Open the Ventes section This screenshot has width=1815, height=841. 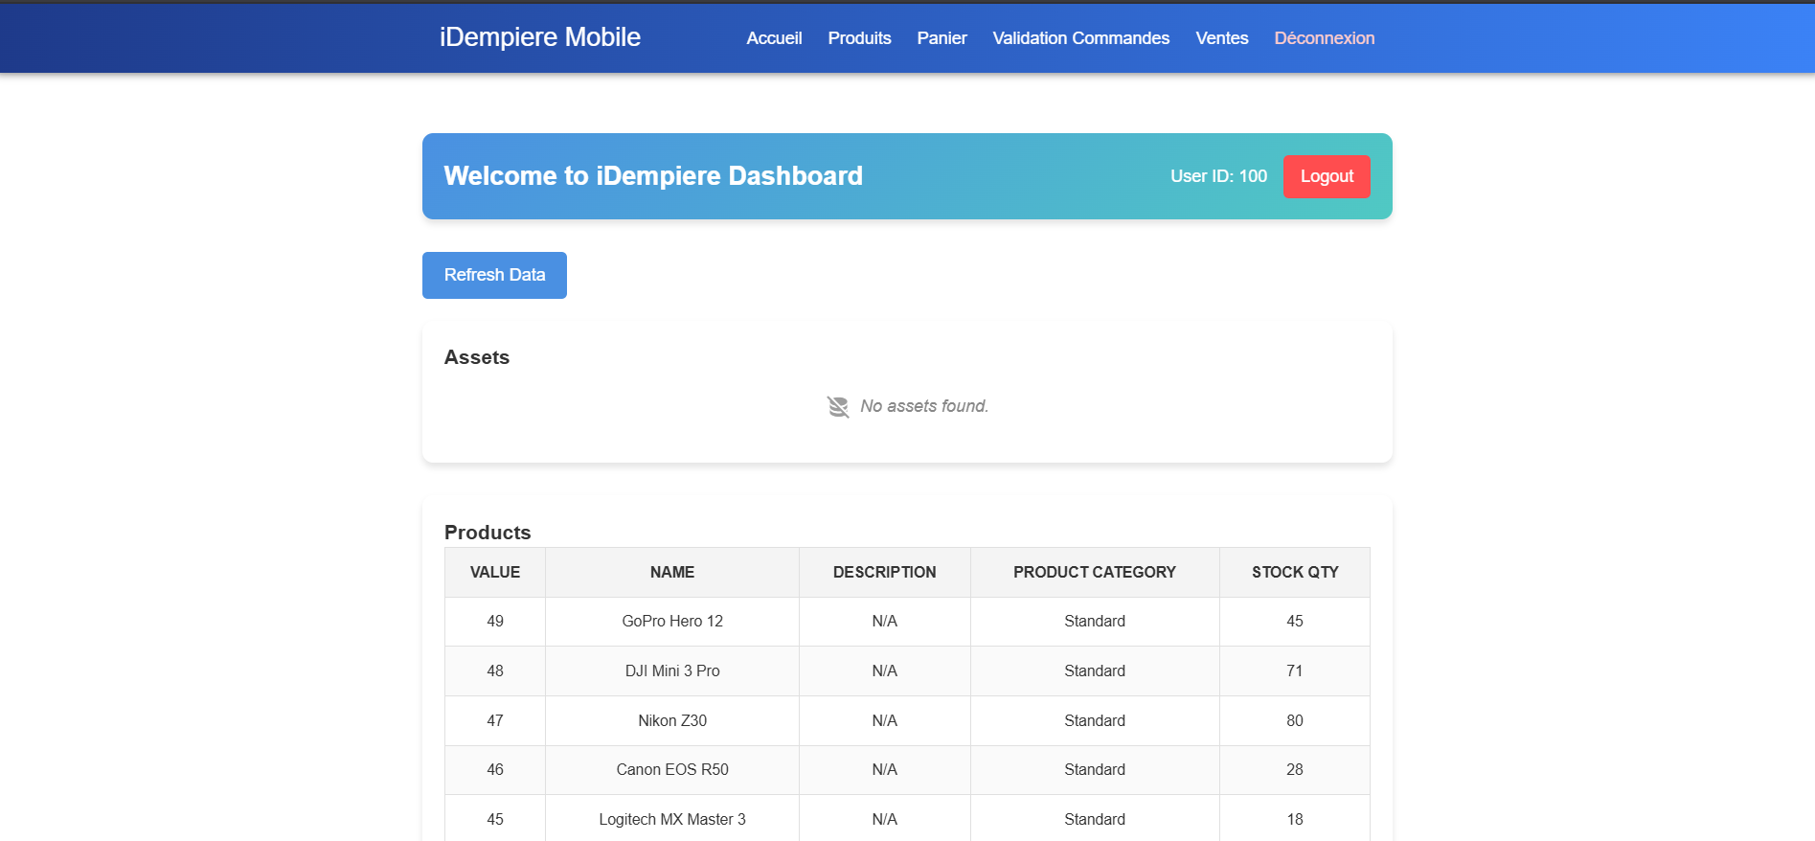[x=1221, y=38]
